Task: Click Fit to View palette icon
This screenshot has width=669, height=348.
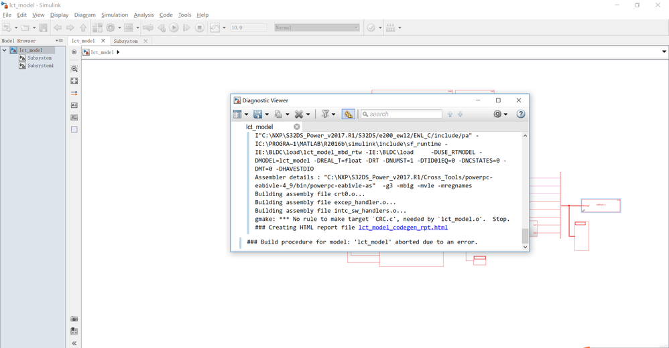Action: pyautogui.click(x=74, y=81)
